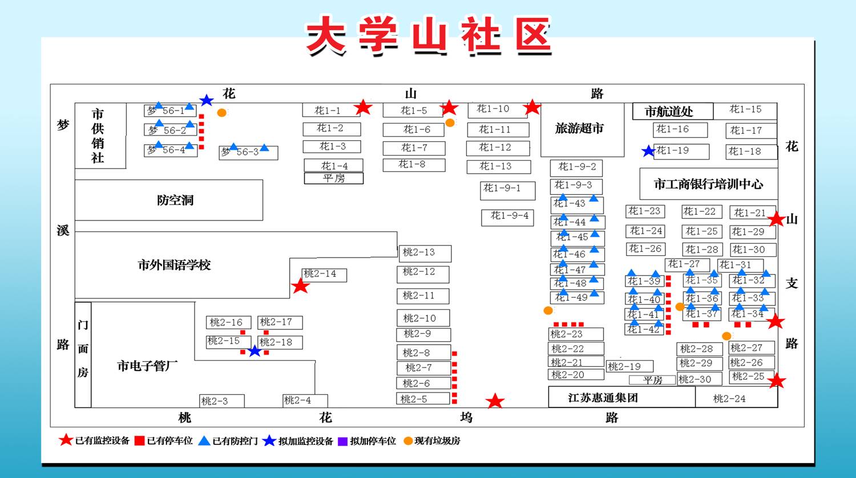Select the blue star left of 花1-19
This screenshot has height=478, width=856.
pos(648,151)
